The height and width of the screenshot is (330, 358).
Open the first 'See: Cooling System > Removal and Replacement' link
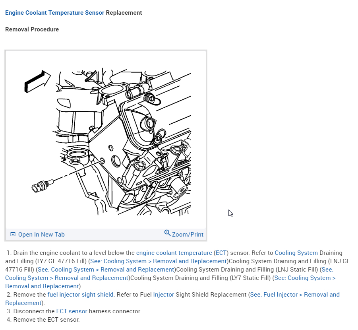click(x=158, y=261)
